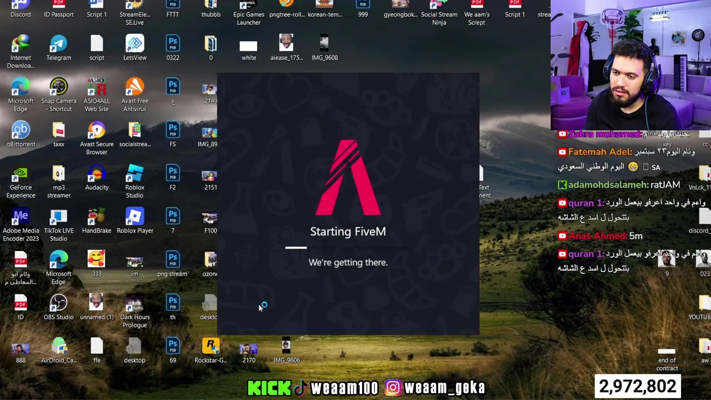Click the Instagram weaam_geka handle
711x400 pixels.
[x=436, y=388]
